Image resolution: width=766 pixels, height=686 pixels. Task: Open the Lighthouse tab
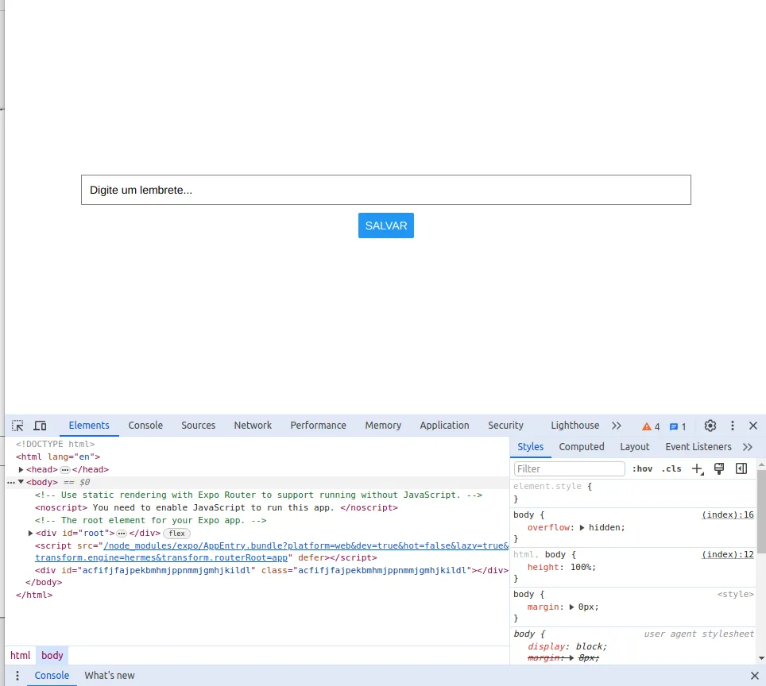click(575, 426)
